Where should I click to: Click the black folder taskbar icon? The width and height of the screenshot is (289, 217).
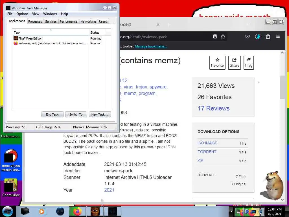(x=25, y=211)
